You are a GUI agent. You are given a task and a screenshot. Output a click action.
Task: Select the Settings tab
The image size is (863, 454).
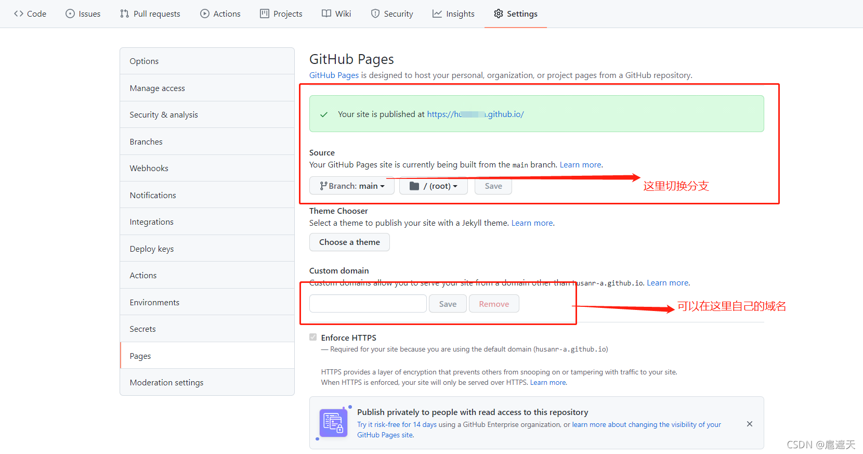click(516, 14)
